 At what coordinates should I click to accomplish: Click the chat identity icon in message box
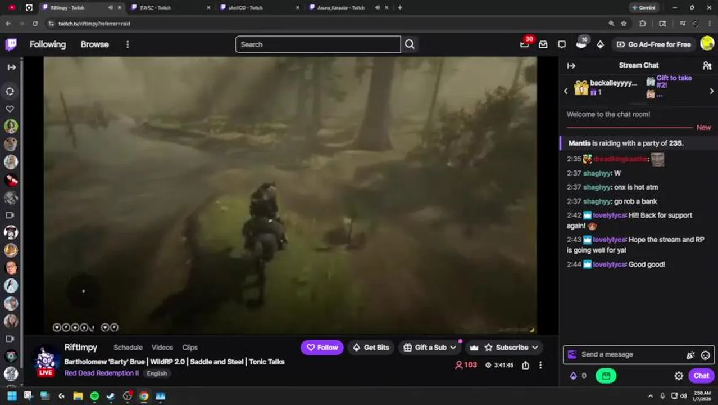572,354
